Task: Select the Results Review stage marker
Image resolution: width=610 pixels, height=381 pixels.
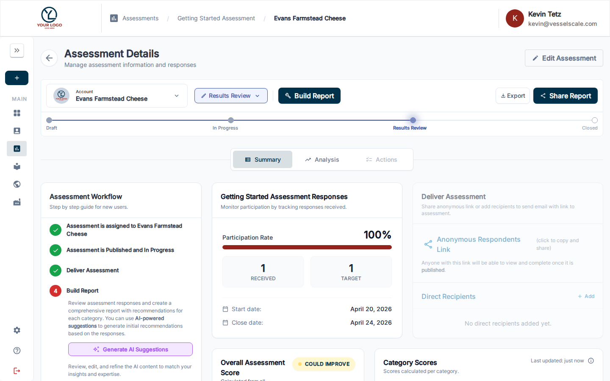Action: point(413,120)
